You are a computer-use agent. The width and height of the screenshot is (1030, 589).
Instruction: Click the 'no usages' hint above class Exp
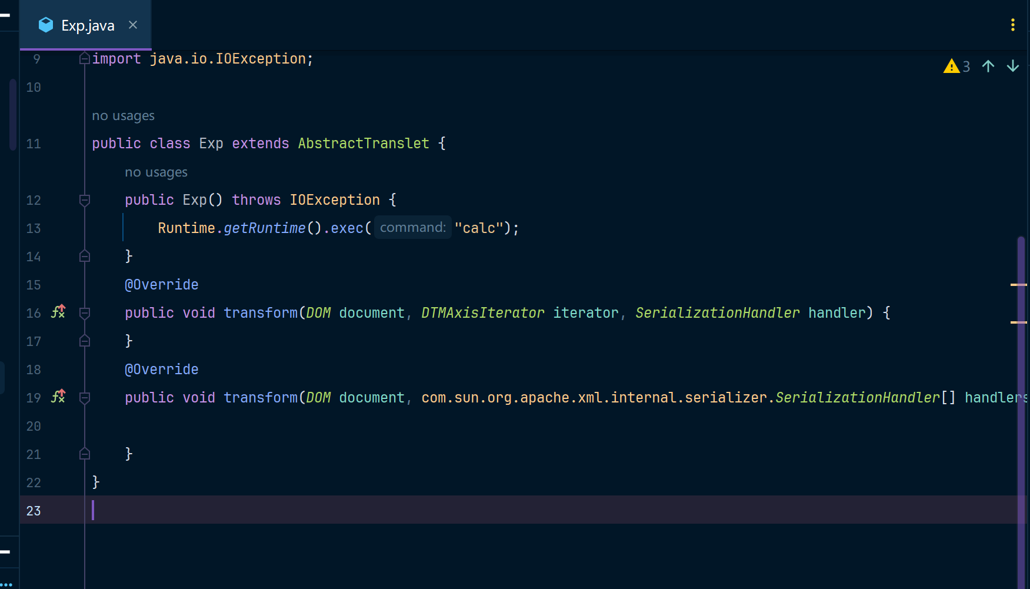pos(124,115)
